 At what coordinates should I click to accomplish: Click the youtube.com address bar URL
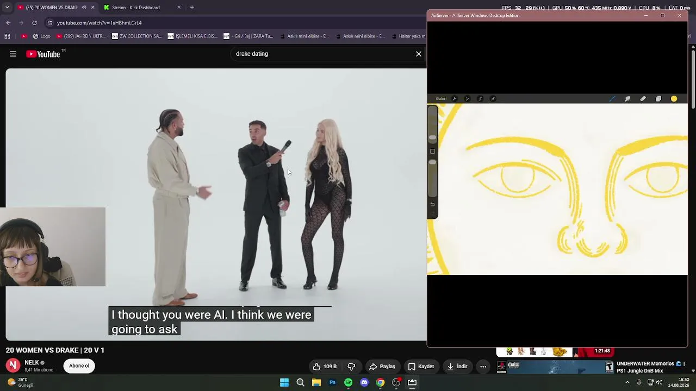100,23
